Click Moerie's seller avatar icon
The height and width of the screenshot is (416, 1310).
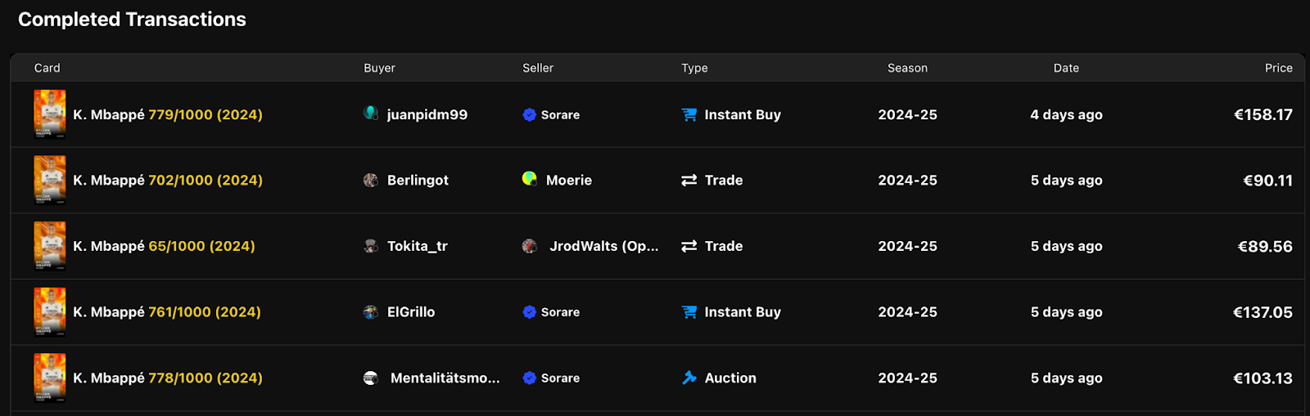point(530,178)
